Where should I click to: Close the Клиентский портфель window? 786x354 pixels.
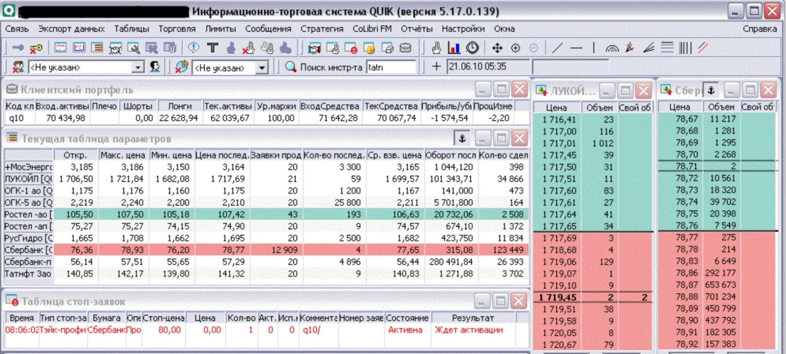[520, 90]
